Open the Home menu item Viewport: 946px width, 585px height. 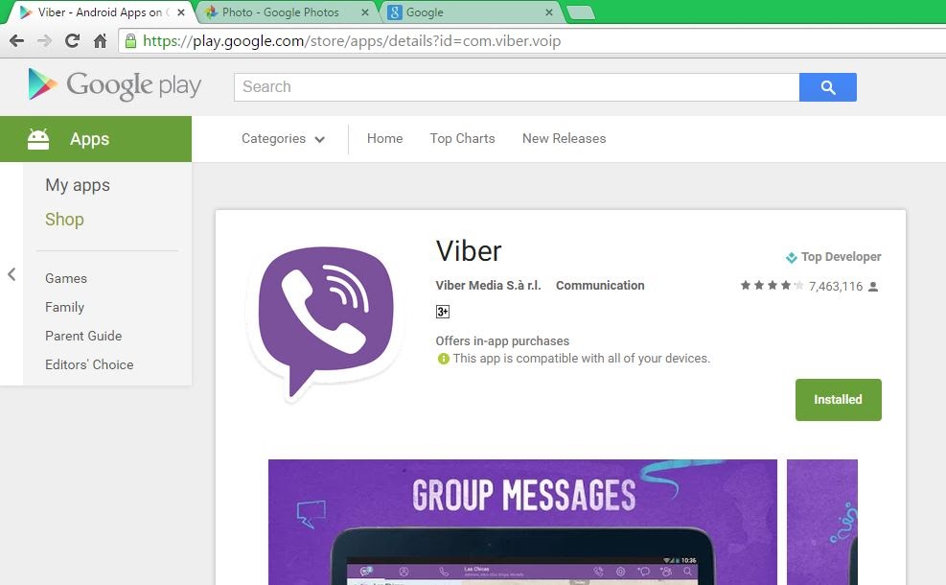click(385, 138)
